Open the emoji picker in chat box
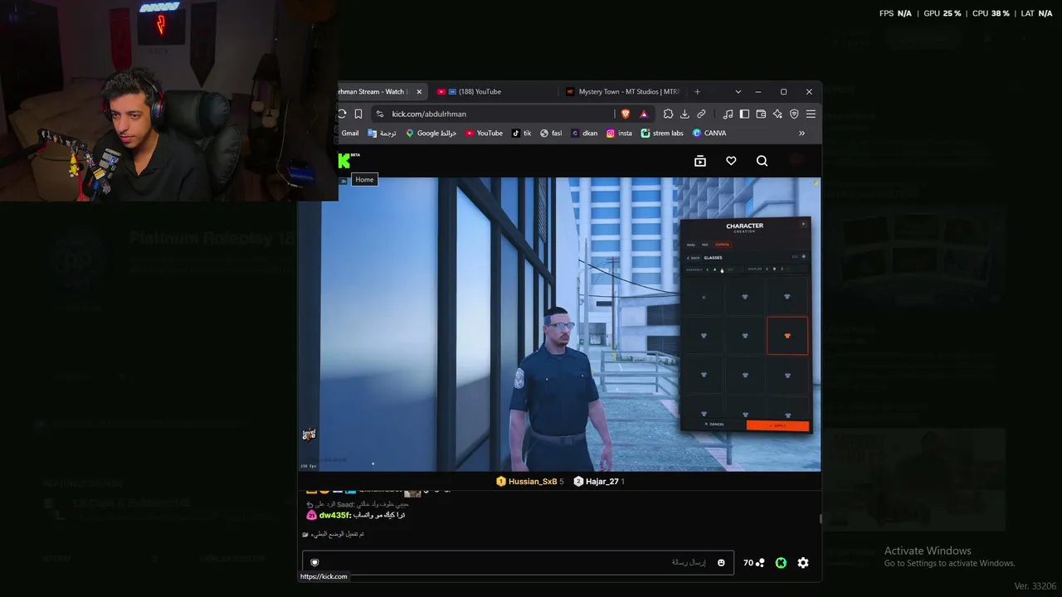The height and width of the screenshot is (597, 1062). click(721, 563)
